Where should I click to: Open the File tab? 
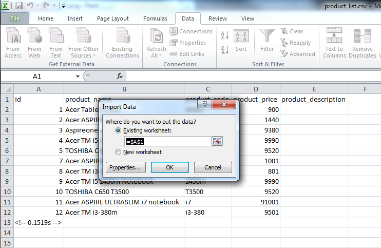(15, 18)
